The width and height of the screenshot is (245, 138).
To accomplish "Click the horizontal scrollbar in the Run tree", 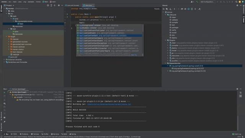I will pos(25,132).
